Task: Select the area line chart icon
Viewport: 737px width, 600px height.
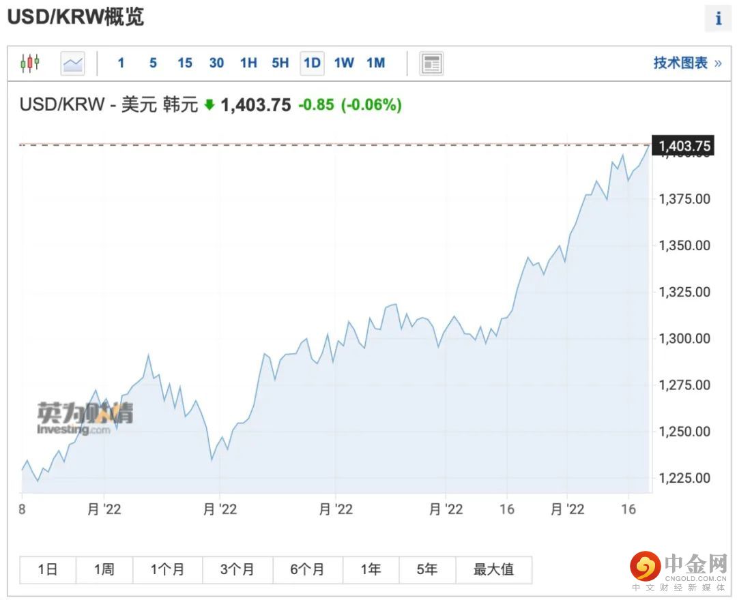Action: 73,63
